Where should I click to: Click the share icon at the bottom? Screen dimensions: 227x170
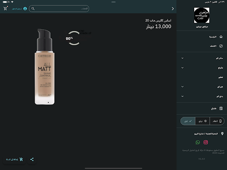tap(32, 159)
